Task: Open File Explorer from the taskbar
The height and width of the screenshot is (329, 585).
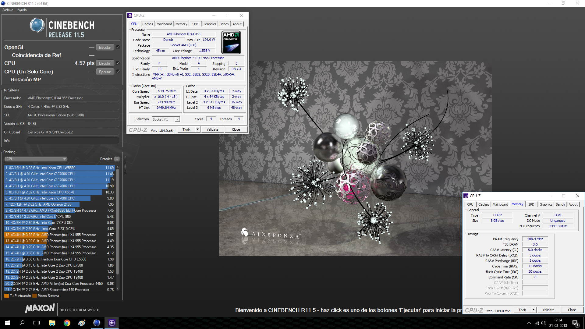Action: coord(52,323)
